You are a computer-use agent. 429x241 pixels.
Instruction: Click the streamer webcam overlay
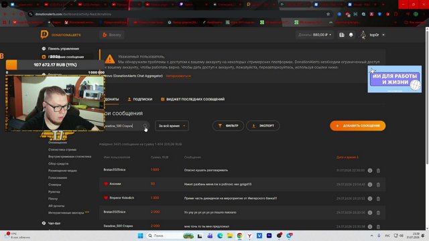coord(55,103)
